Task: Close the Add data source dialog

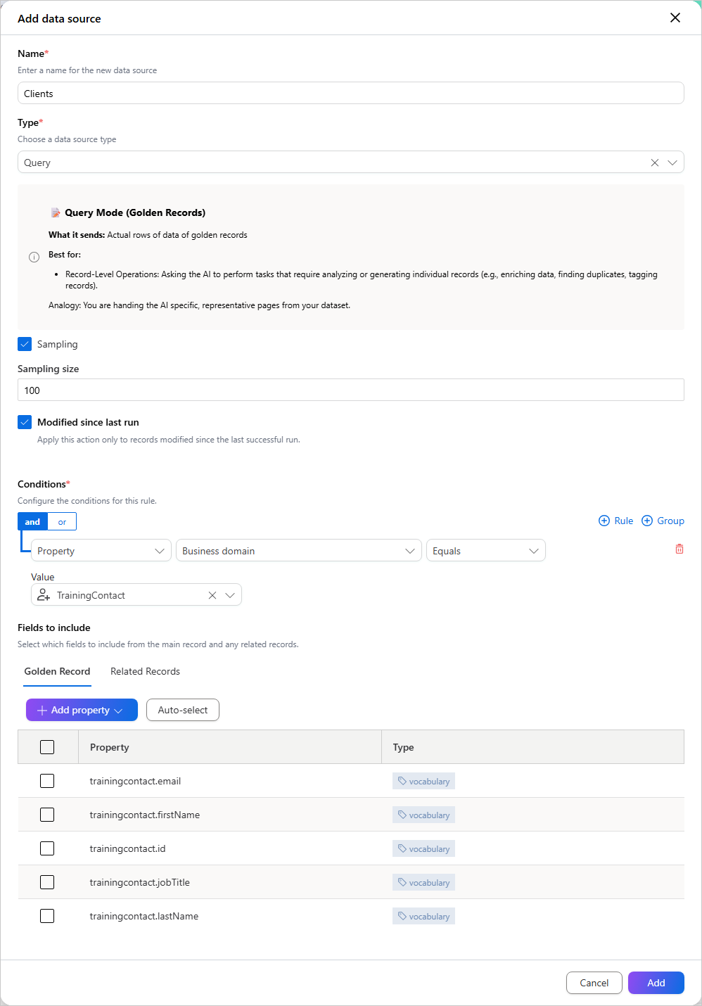Action: click(x=675, y=18)
